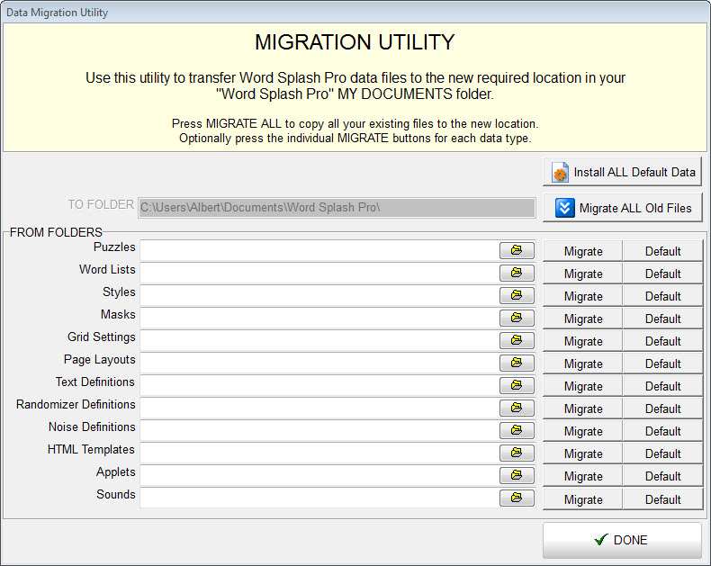Install Default for Puzzles
This screenshot has width=711, height=566.
pyautogui.click(x=662, y=251)
